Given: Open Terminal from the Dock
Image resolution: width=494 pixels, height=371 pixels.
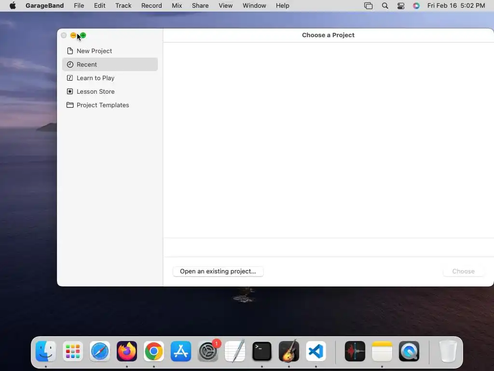Looking at the screenshot, I should (x=262, y=351).
